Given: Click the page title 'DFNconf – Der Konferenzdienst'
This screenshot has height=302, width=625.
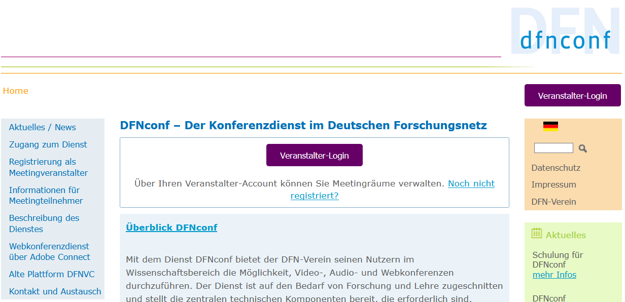Looking at the screenshot, I should [x=303, y=125].
